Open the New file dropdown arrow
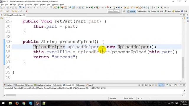The height and width of the screenshot is (106, 189). pos(5,7)
